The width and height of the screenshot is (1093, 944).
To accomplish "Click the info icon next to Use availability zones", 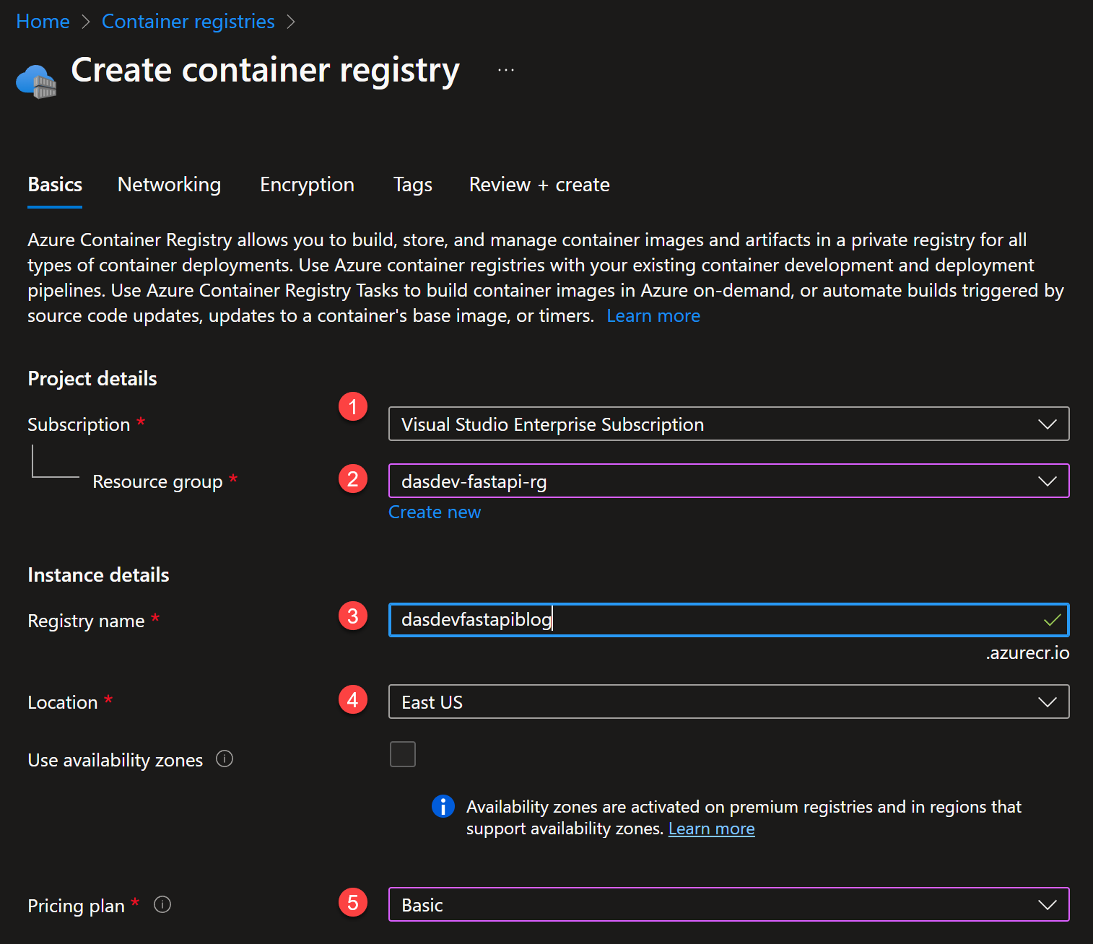I will (225, 759).
